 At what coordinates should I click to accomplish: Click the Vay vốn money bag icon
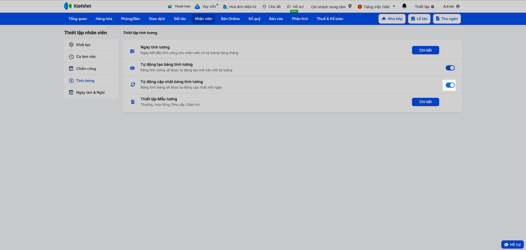[197, 7]
